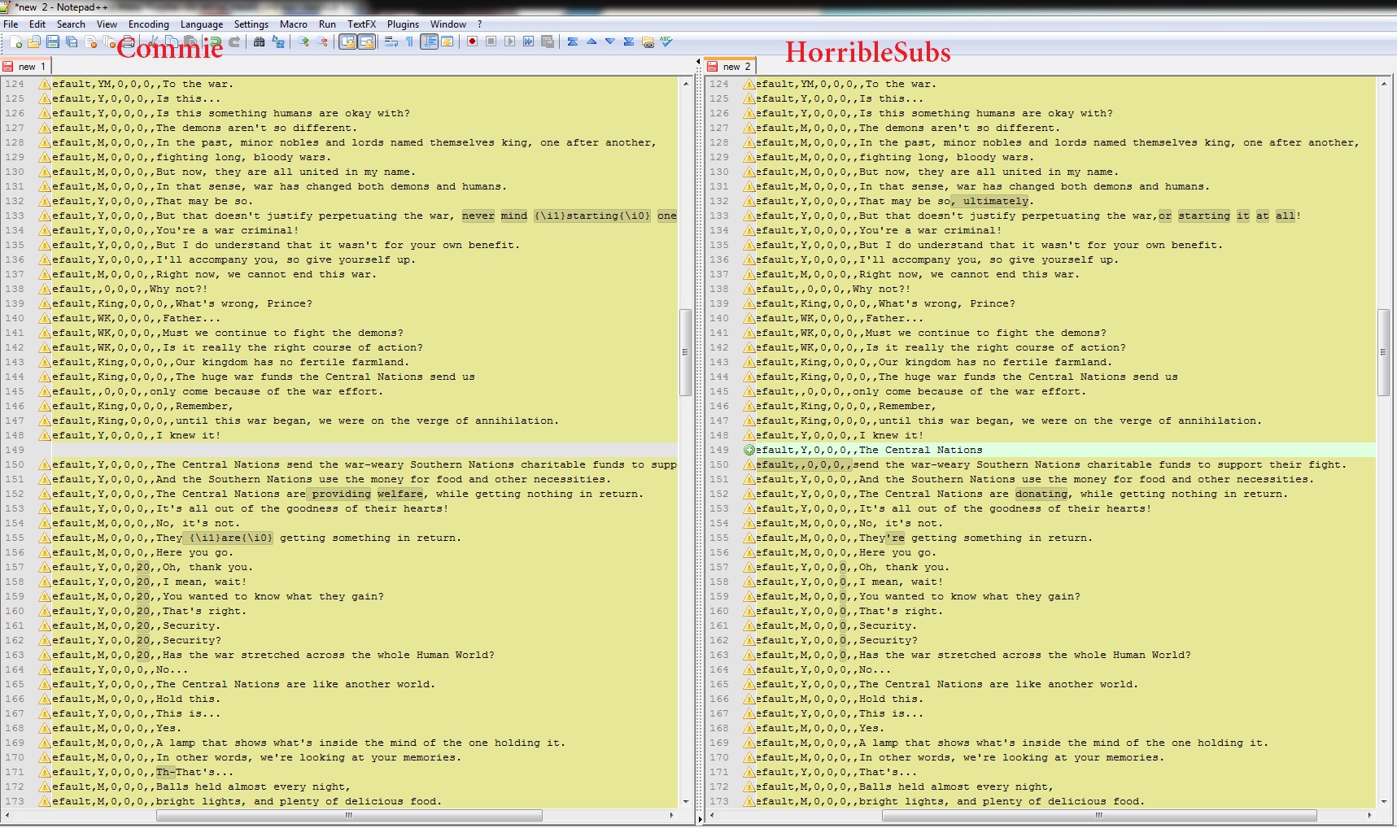The image size is (1397, 828).
Task: Start macro recording with the red dot
Action: (x=472, y=41)
